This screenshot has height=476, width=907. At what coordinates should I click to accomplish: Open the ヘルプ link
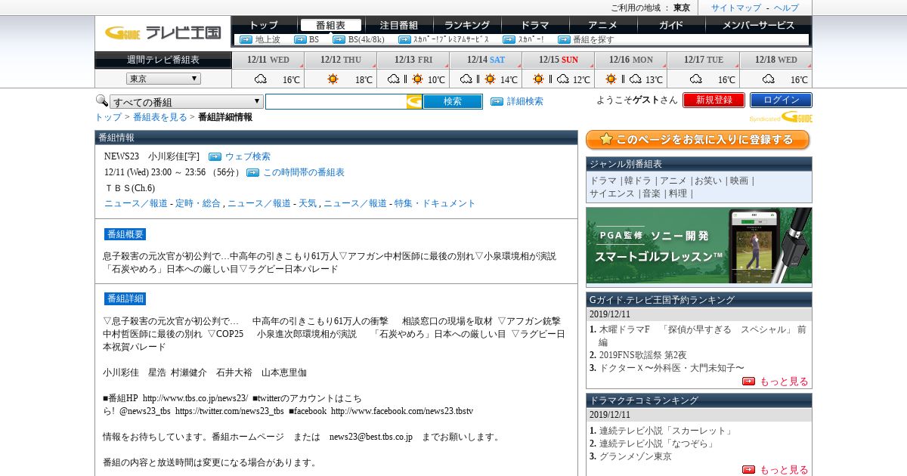(786, 8)
